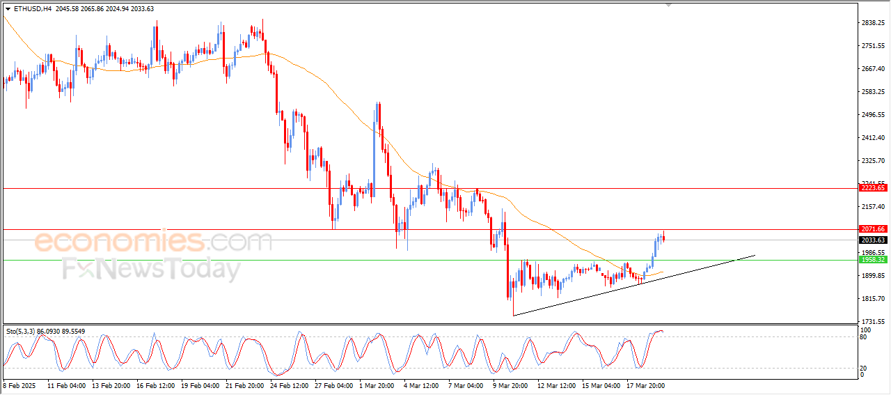Viewport: 891px width, 395px height.
Task: Select the red 2223.65 price label
Action: click(872, 188)
